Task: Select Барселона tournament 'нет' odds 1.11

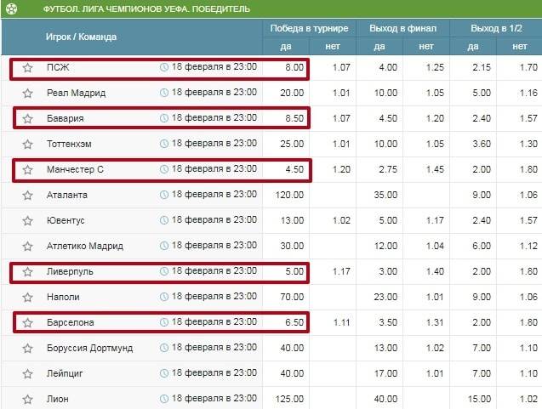Action: pos(341,322)
